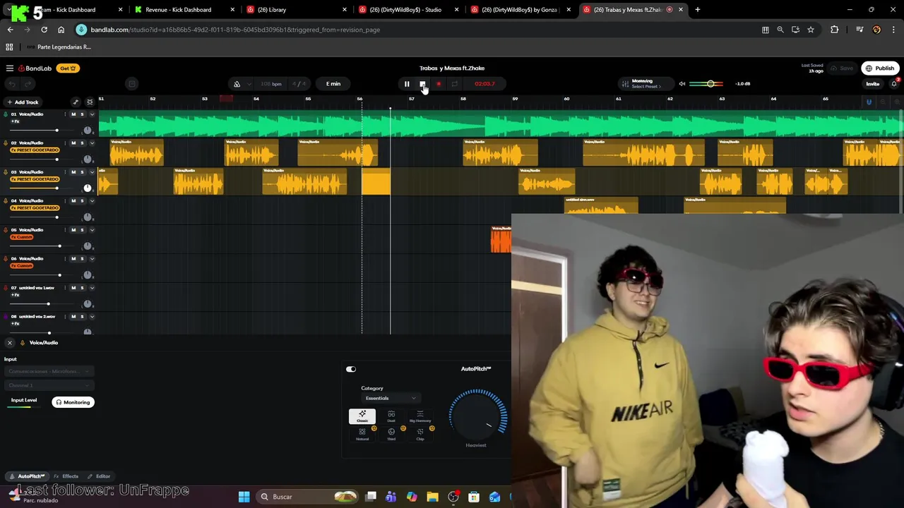Click the track layout icon beside automation
The width and height of the screenshot is (904, 508).
90,102
